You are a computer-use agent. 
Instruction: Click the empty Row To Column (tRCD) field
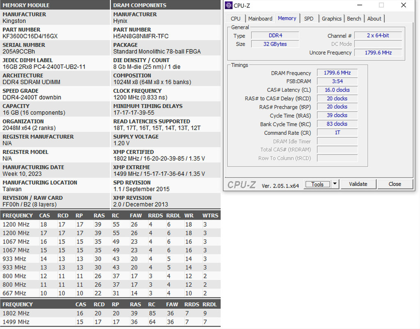(x=337, y=158)
